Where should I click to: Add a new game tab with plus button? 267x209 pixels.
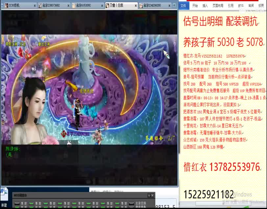point(174,6)
